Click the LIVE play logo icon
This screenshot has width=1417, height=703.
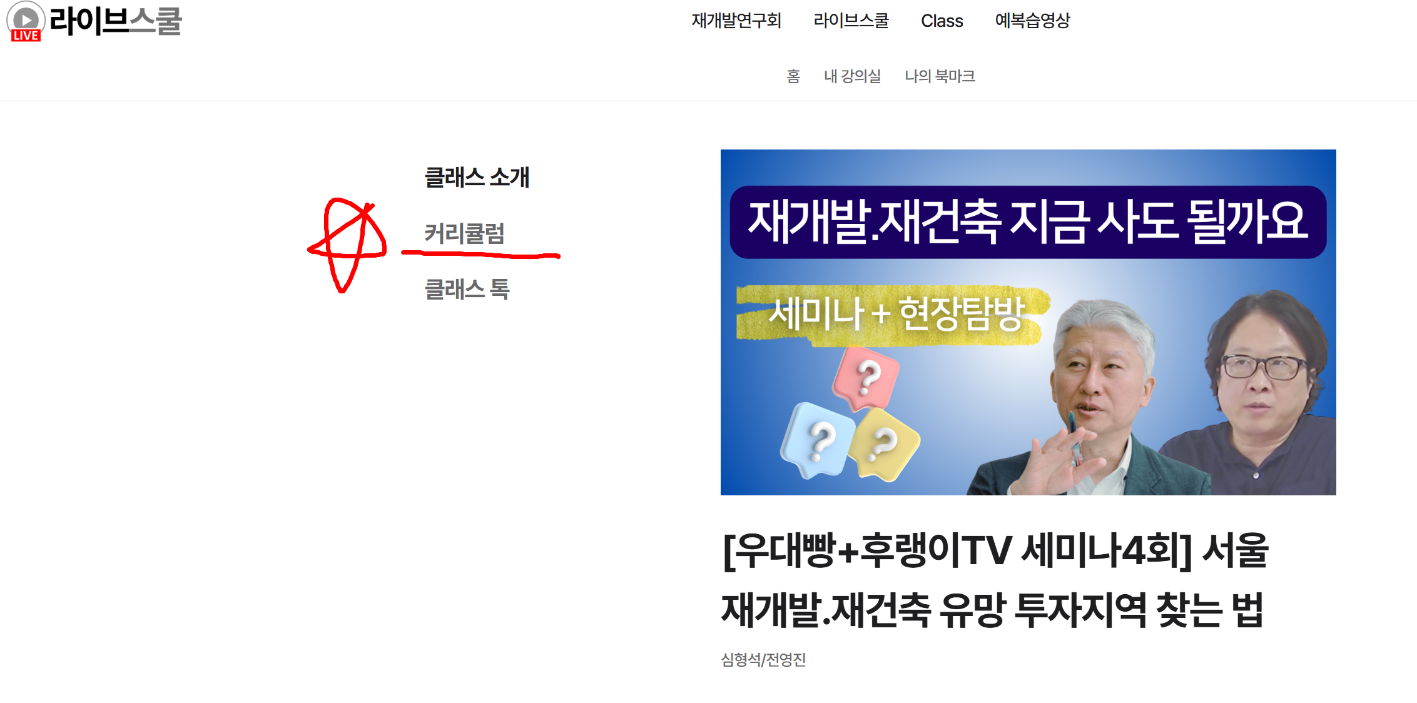25,22
